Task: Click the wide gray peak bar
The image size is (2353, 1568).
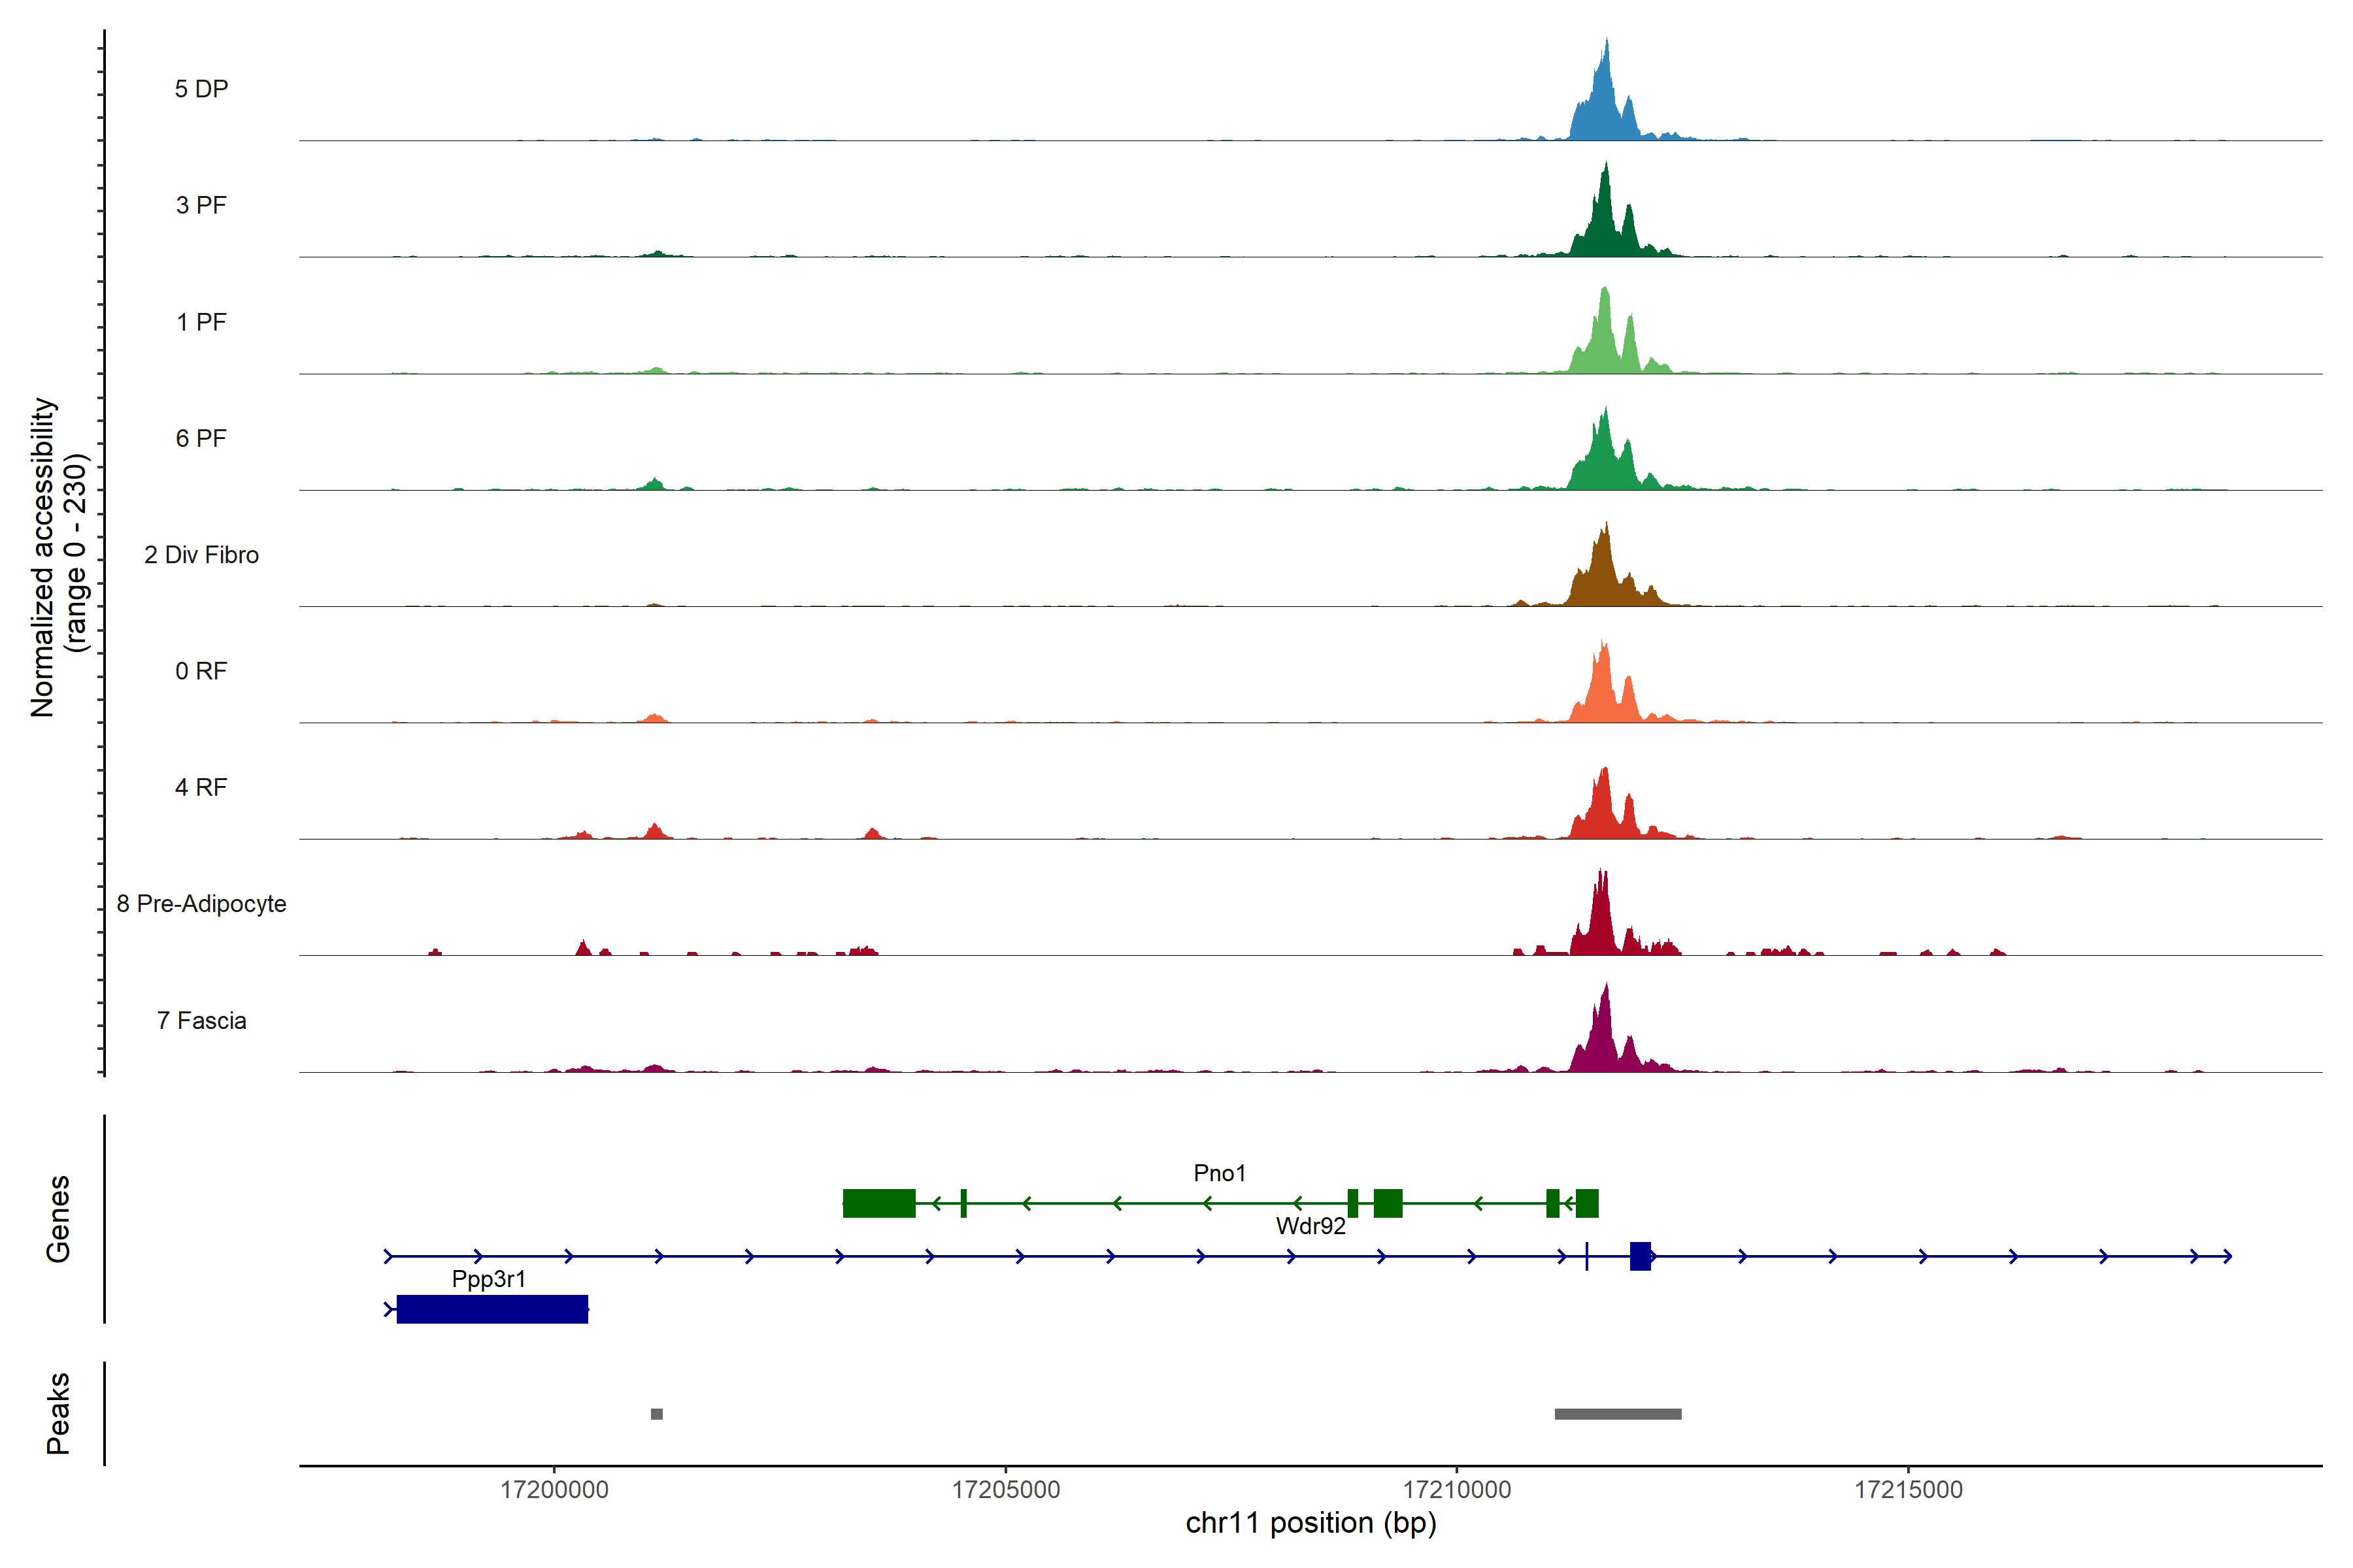Action: click(x=1618, y=1414)
